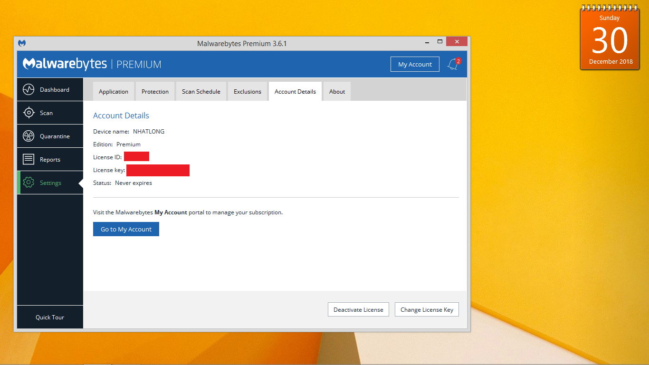Screen dimensions: 649x365
Task: Open the Dashboard section in the sidebar
Action: (x=50, y=89)
